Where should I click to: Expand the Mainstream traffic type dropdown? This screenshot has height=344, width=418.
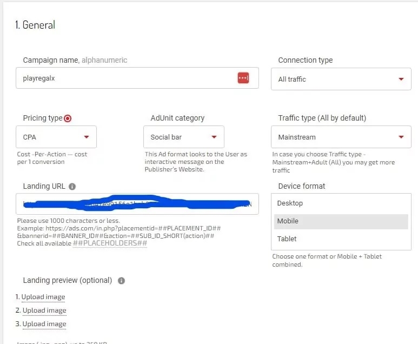click(341, 137)
